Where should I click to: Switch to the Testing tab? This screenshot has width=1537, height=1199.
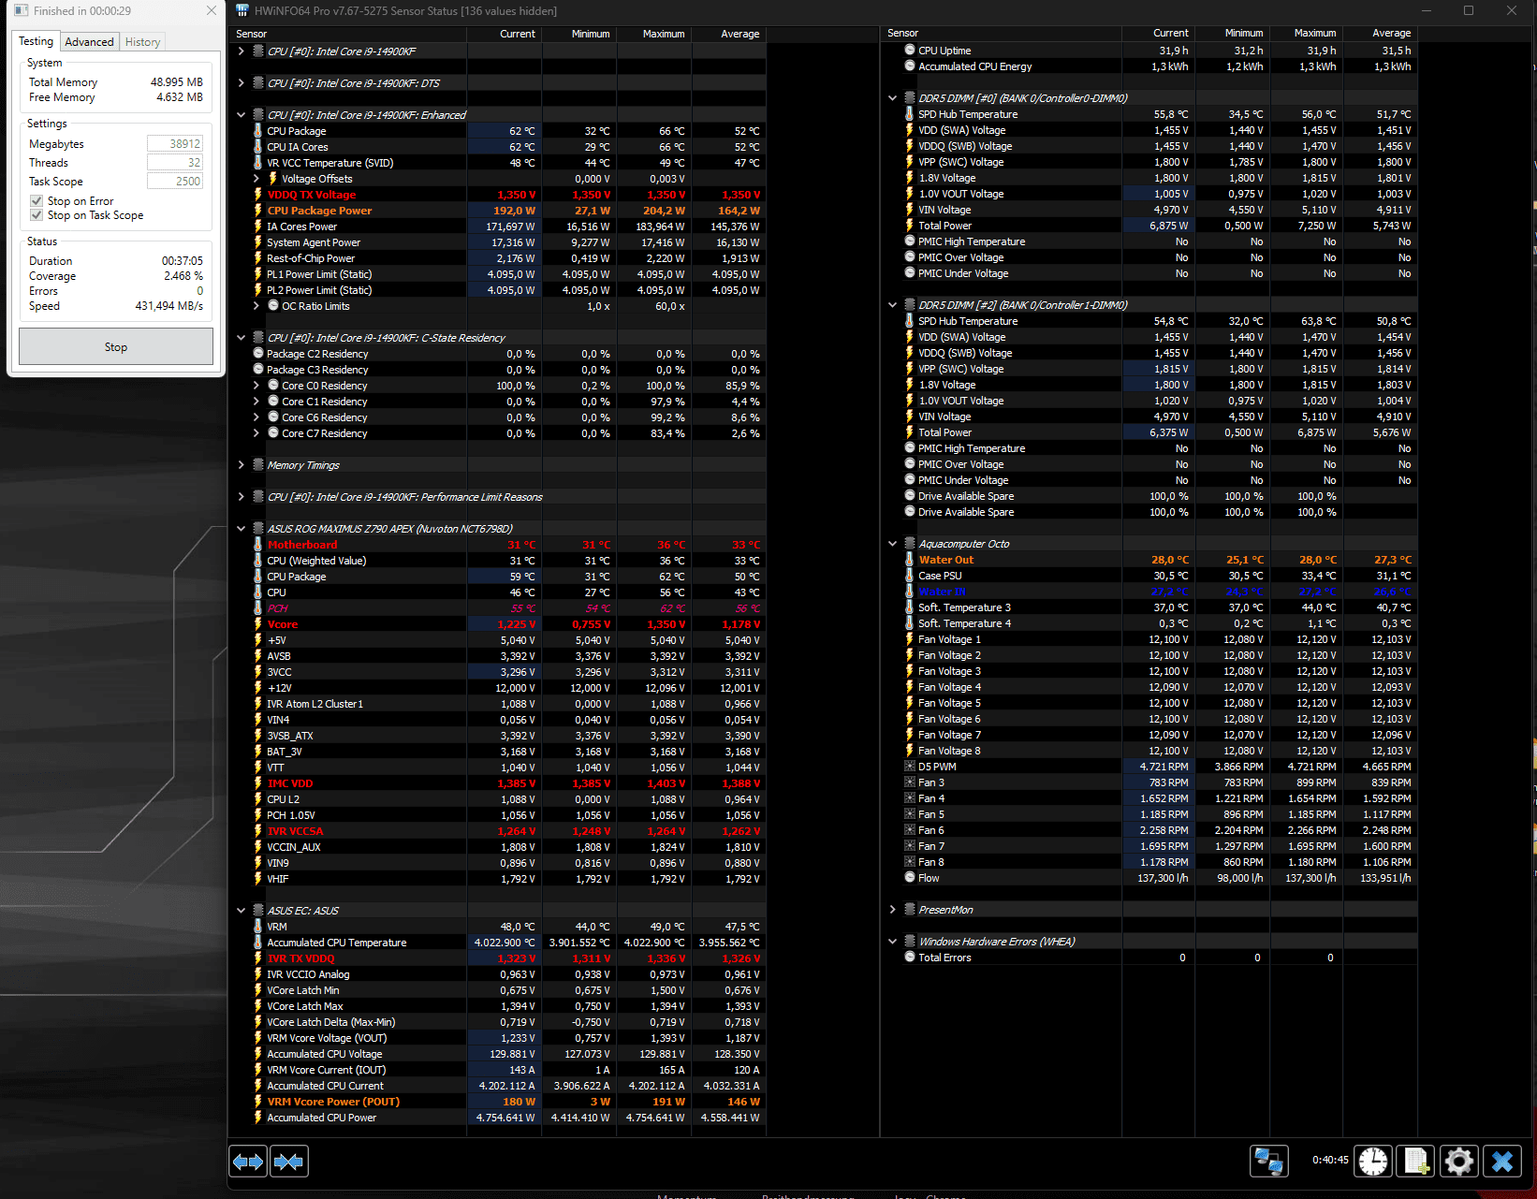click(37, 41)
